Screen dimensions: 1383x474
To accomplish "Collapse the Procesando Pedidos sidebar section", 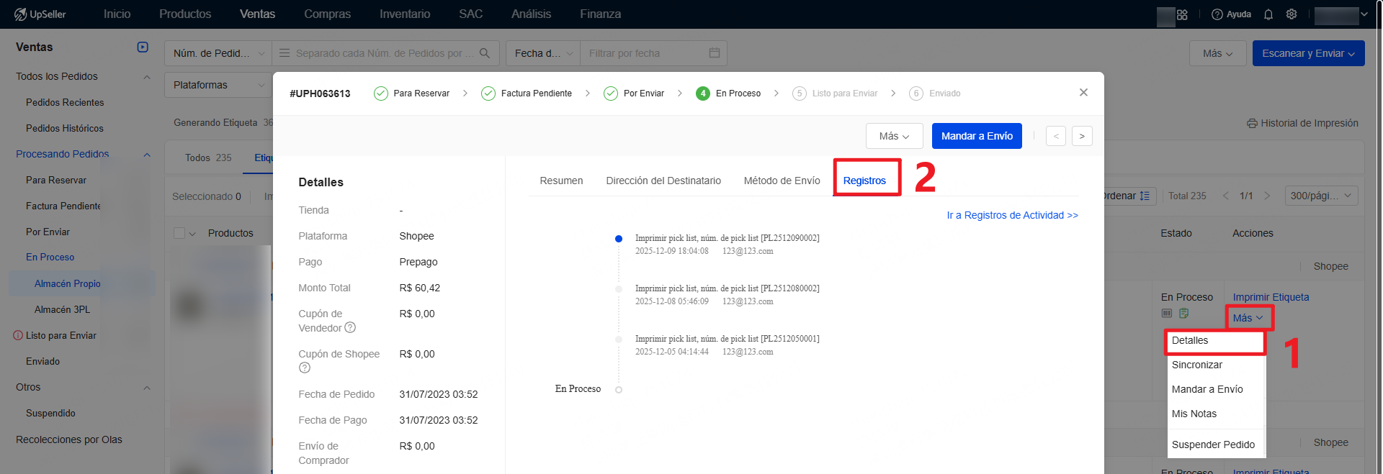I will click(x=147, y=155).
